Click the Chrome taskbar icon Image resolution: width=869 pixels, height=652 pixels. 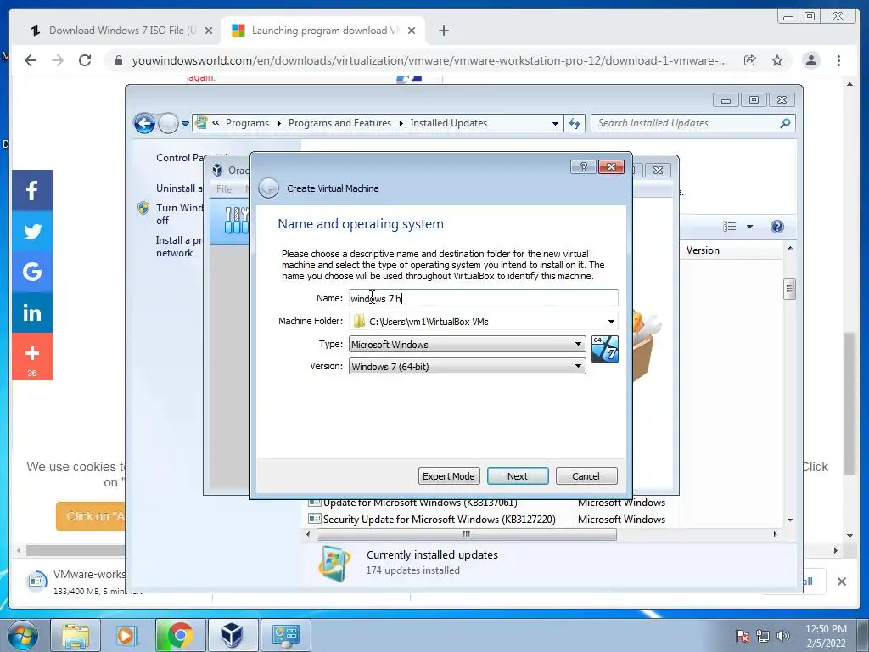point(180,635)
